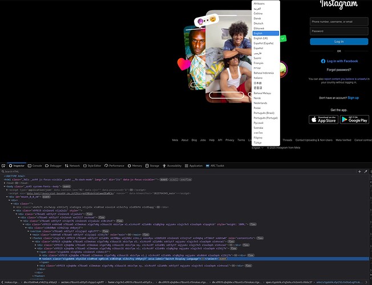
Task: Click the Sign up link
Action: 353,97
